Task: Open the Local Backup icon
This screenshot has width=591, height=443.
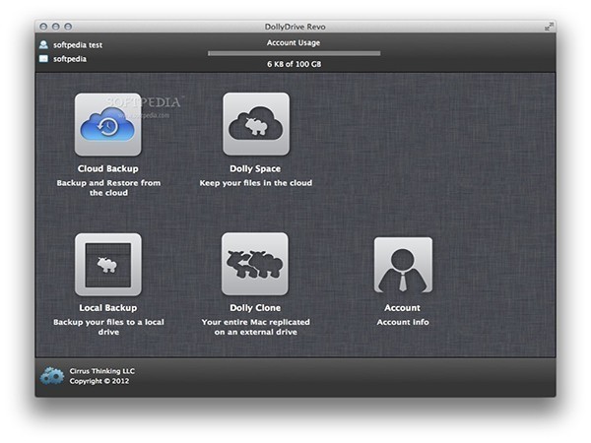Action: pos(108,265)
